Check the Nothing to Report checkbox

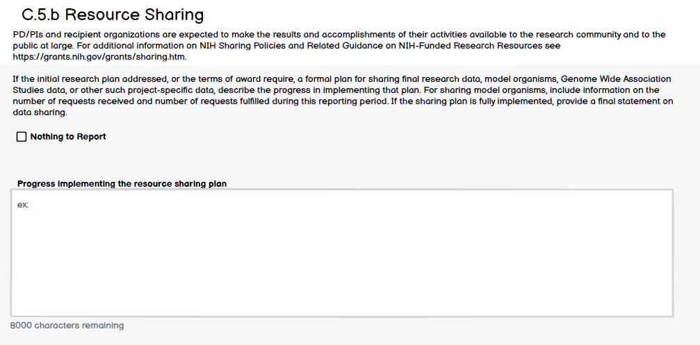coord(22,137)
